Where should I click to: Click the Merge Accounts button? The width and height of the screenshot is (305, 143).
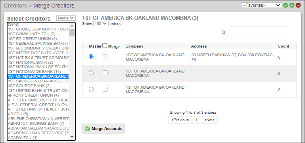[x=104, y=129]
